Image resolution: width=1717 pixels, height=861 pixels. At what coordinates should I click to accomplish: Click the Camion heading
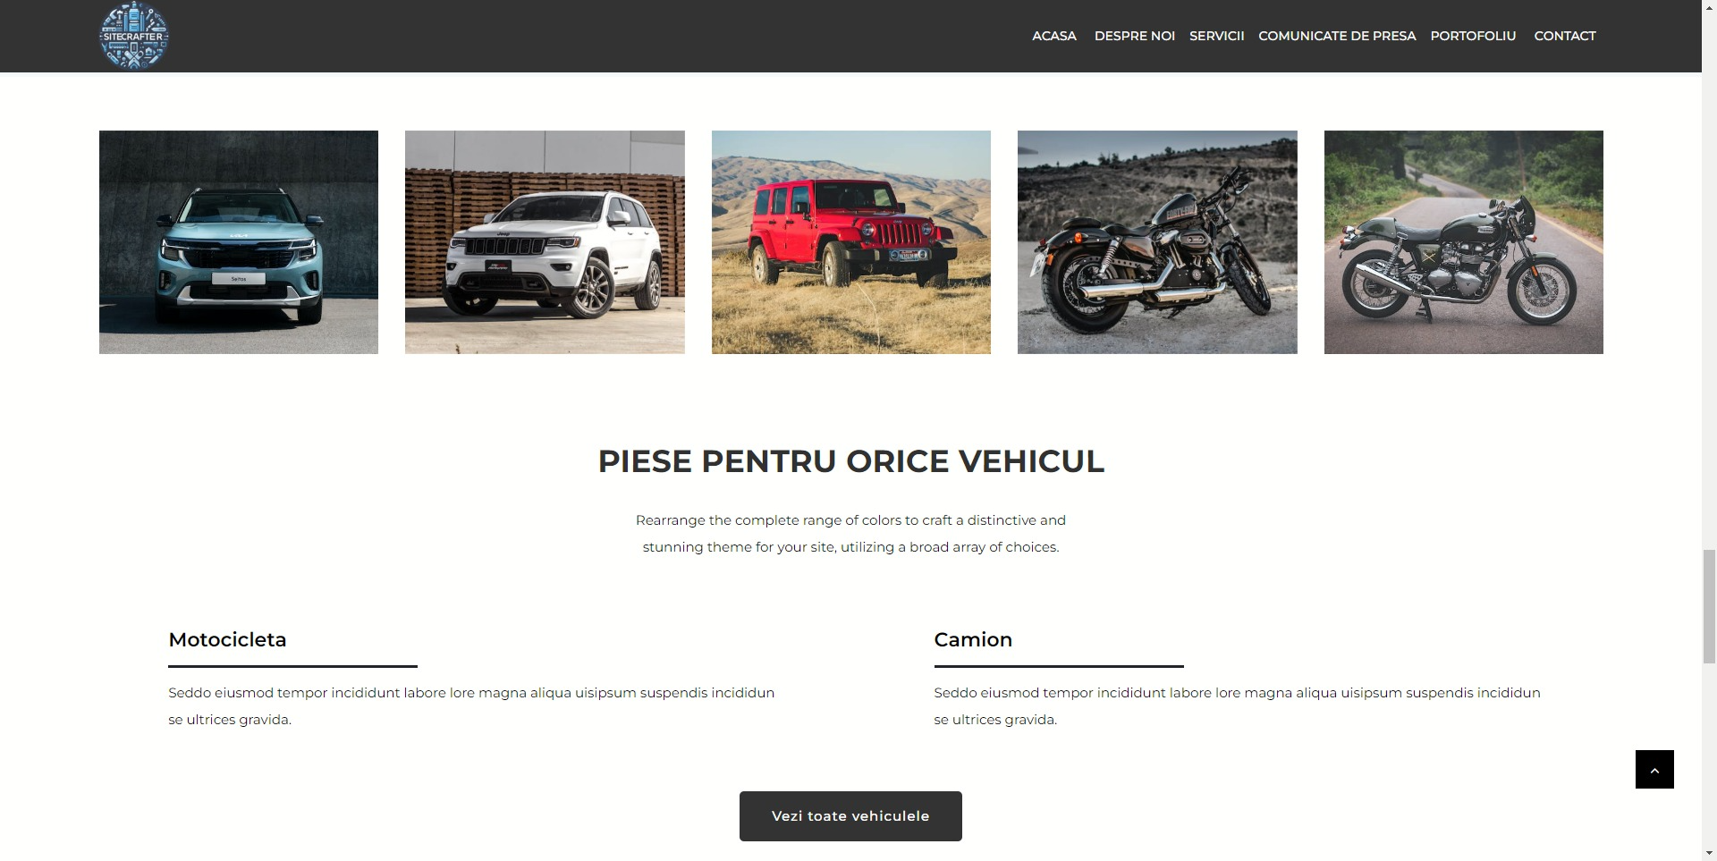click(973, 640)
